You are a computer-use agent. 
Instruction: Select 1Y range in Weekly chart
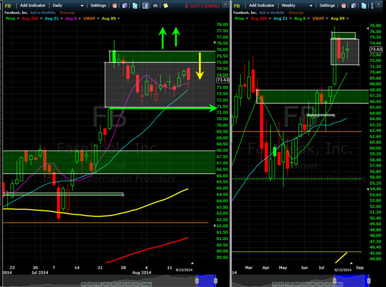282,284
